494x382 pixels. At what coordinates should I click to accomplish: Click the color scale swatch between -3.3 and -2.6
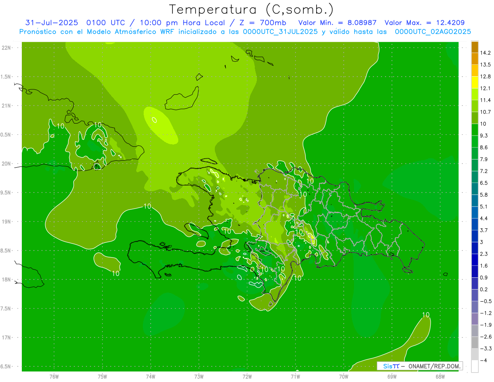coord(475,342)
